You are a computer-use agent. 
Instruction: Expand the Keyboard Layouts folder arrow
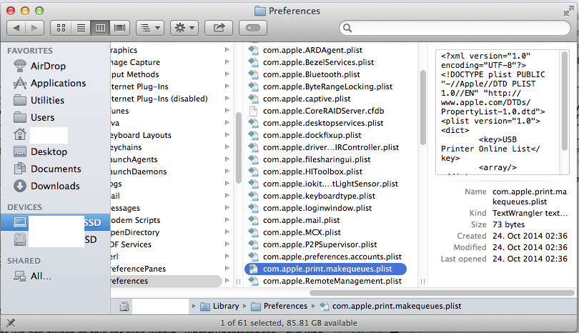tap(227, 135)
